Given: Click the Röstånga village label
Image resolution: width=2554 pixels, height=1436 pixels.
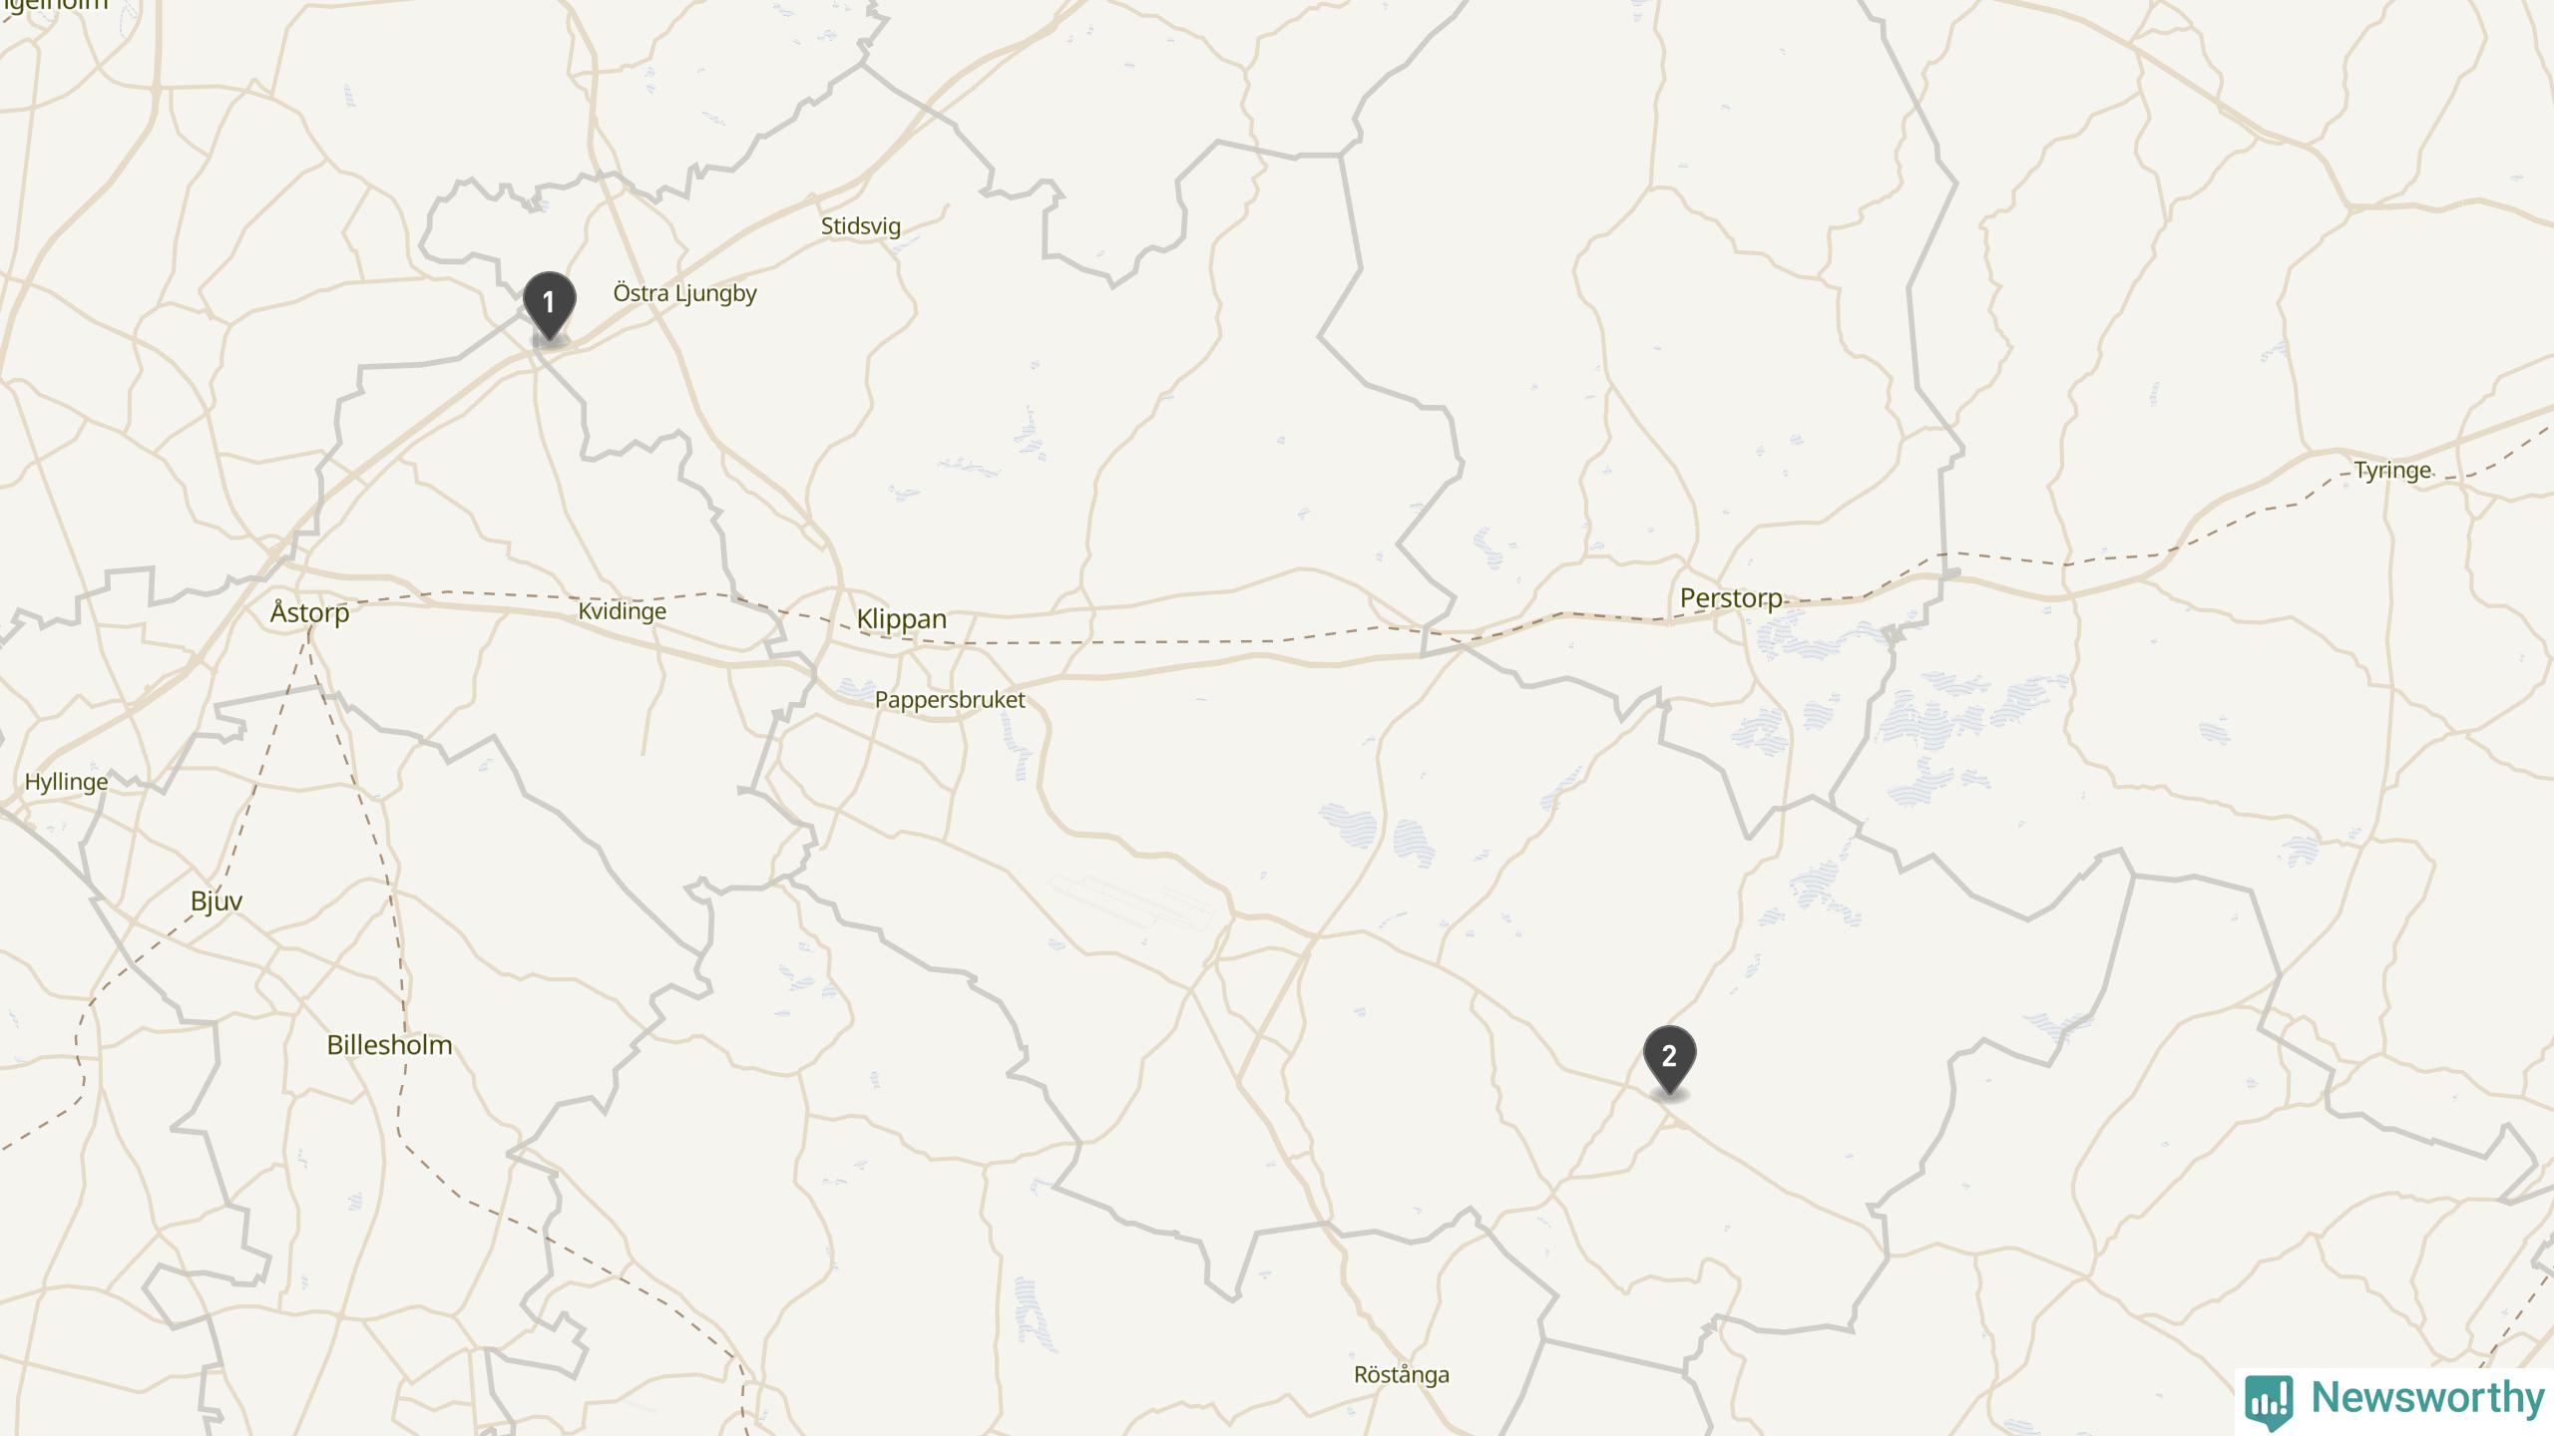Looking at the screenshot, I should pos(1401,1375).
